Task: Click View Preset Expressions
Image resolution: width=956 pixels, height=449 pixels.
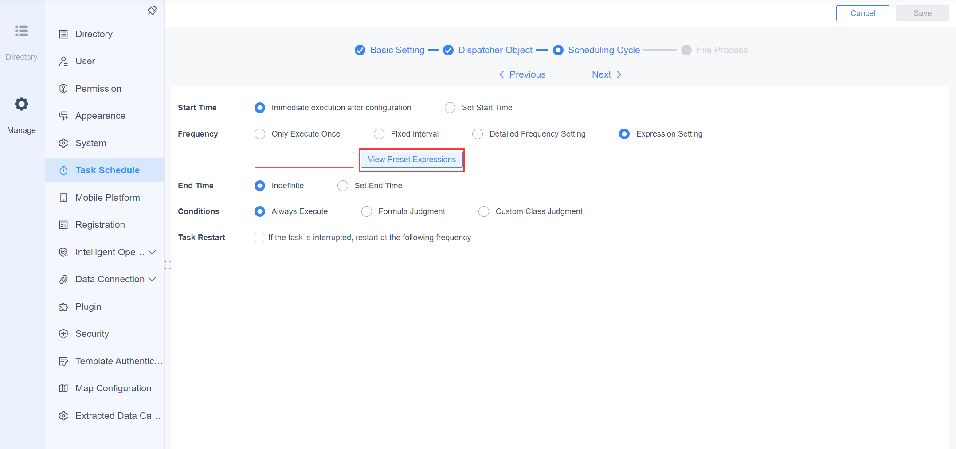Action: tap(411, 160)
